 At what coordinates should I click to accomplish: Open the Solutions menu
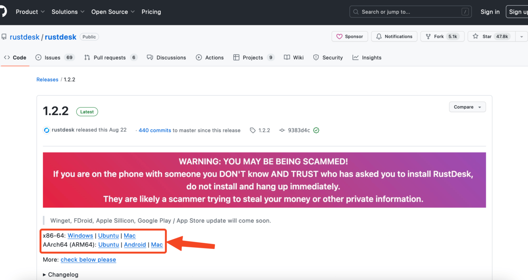pos(68,12)
